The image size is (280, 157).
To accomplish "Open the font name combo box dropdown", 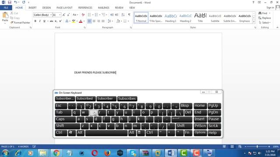I will tap(51, 15).
